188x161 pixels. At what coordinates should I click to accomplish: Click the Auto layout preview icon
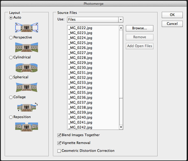[x=27, y=28]
